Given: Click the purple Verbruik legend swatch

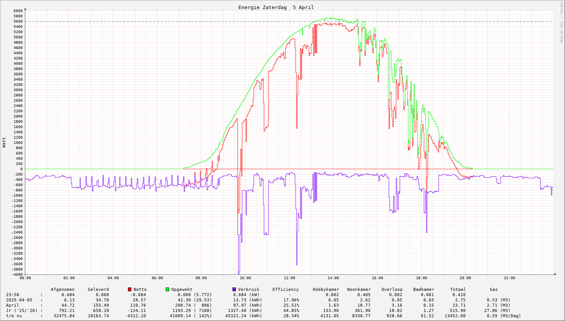Looking at the screenshot, I should [234, 289].
